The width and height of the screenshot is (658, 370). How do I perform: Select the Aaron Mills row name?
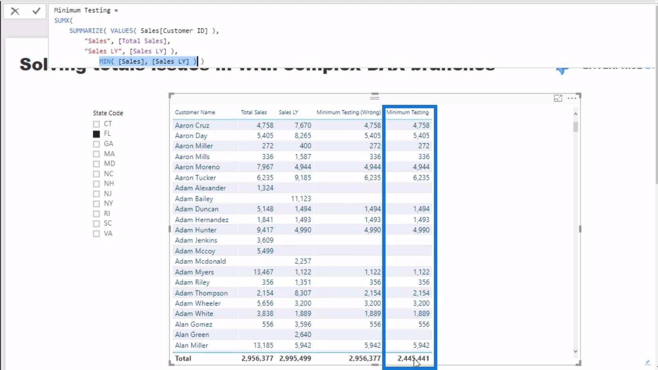192,157
